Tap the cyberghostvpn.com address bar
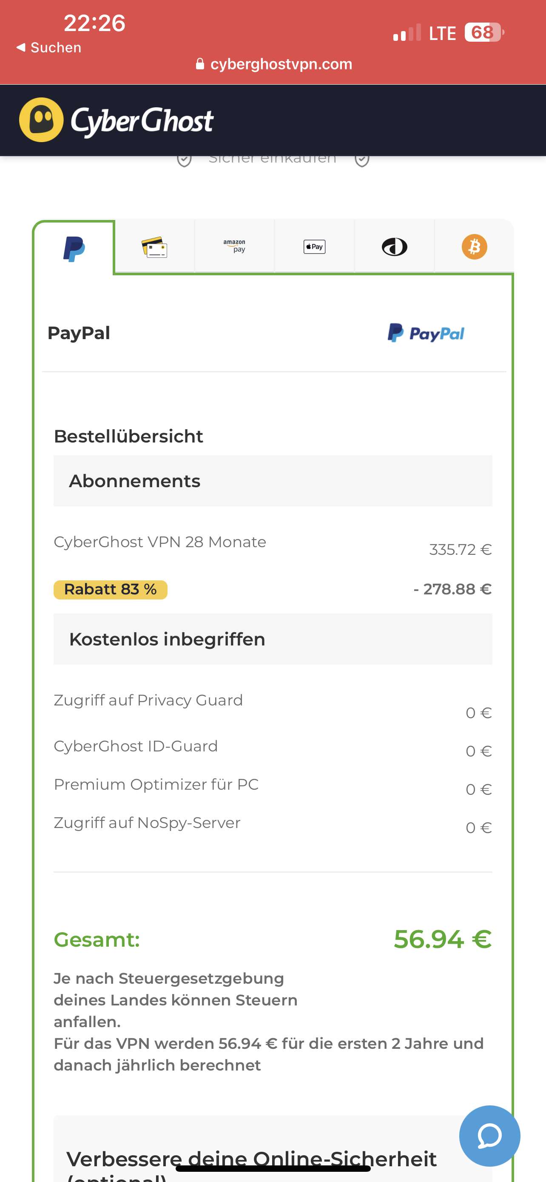The image size is (546, 1182). pos(281,64)
